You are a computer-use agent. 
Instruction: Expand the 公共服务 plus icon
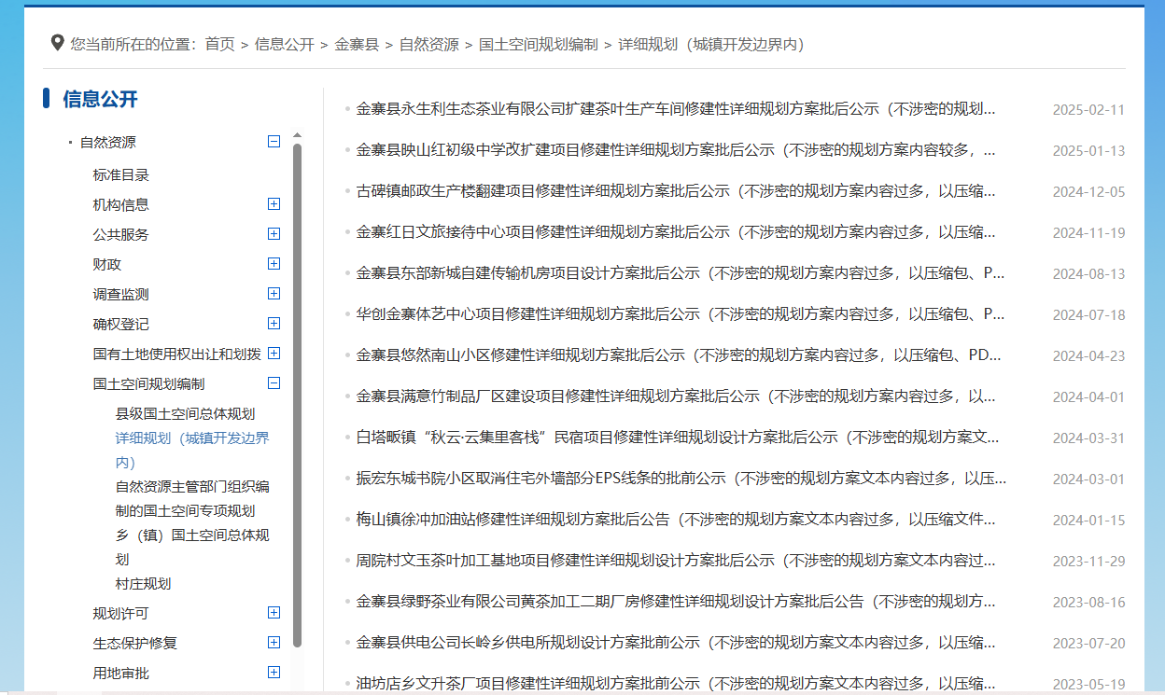click(x=274, y=234)
